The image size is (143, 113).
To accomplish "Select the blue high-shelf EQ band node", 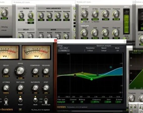I will [111, 67].
